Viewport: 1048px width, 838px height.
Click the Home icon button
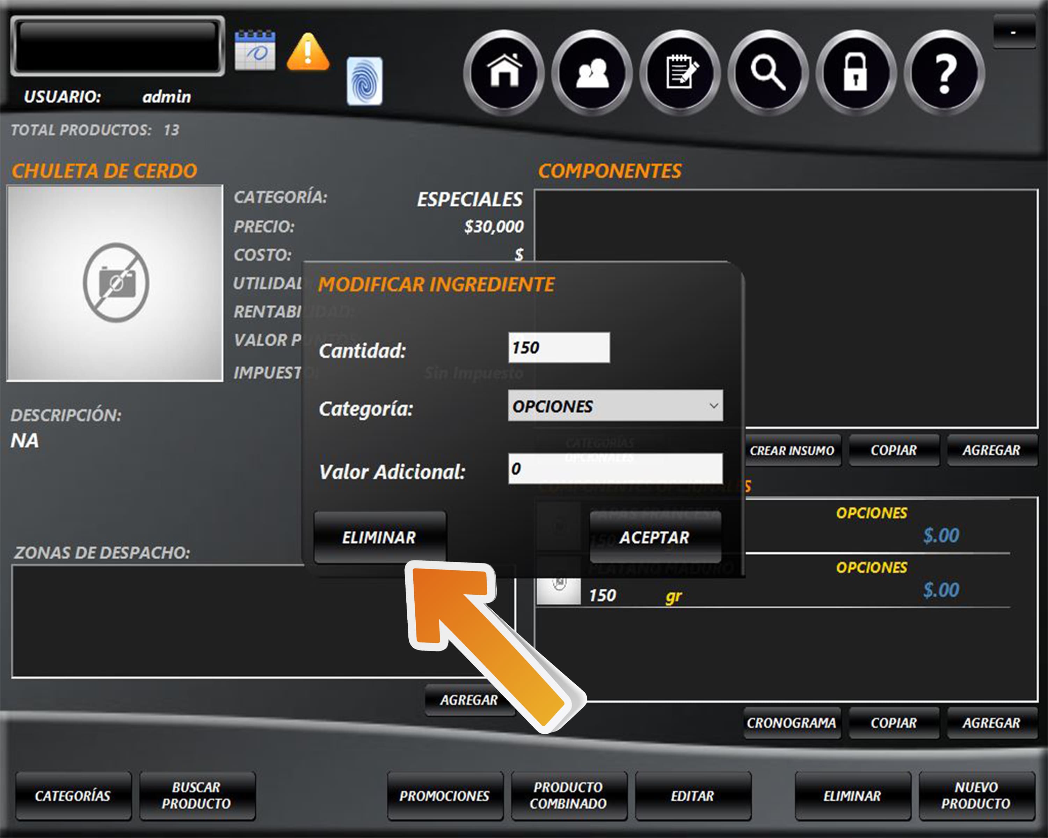click(x=504, y=72)
